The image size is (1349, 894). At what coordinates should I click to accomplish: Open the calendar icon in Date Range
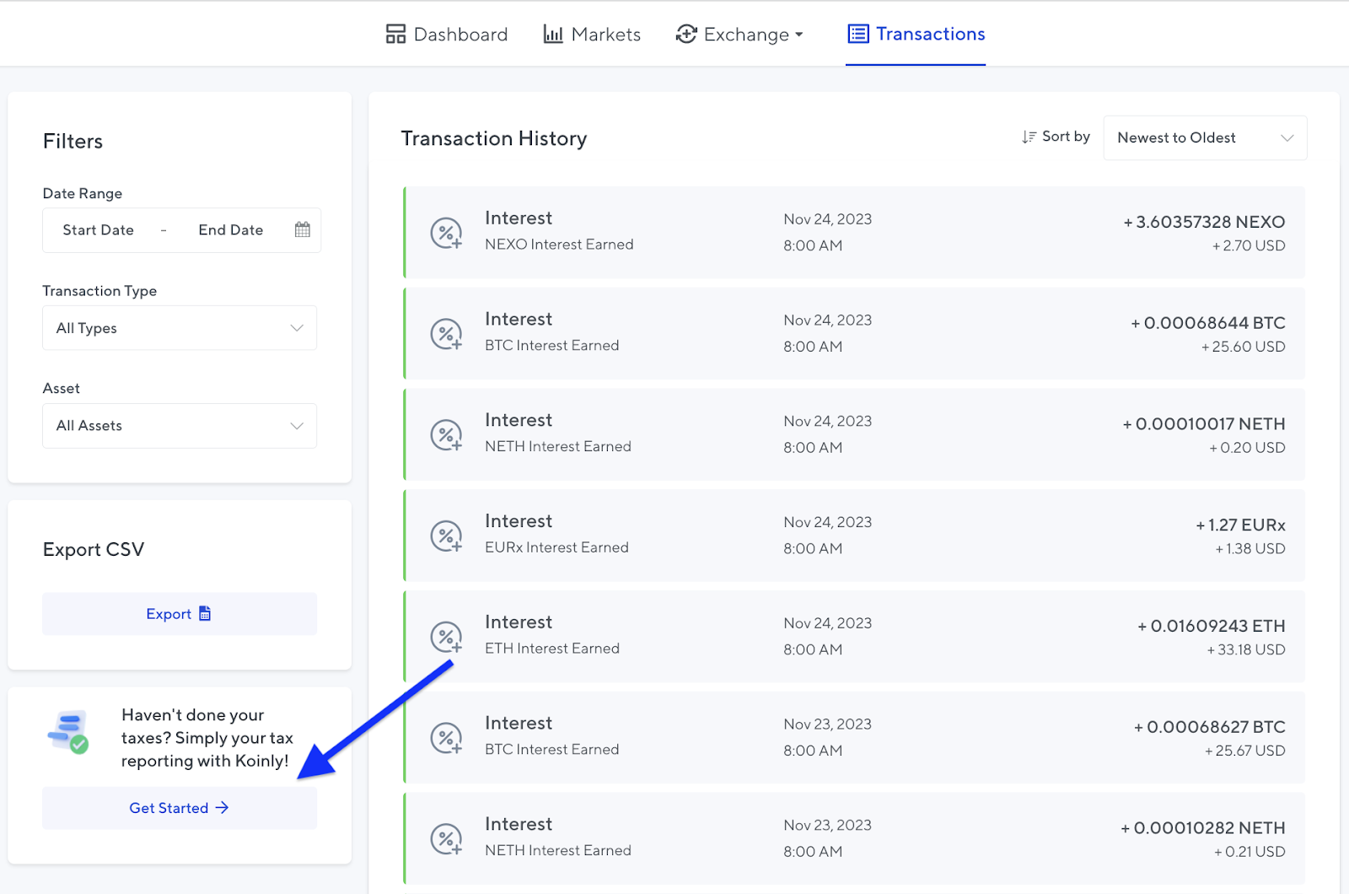[302, 229]
